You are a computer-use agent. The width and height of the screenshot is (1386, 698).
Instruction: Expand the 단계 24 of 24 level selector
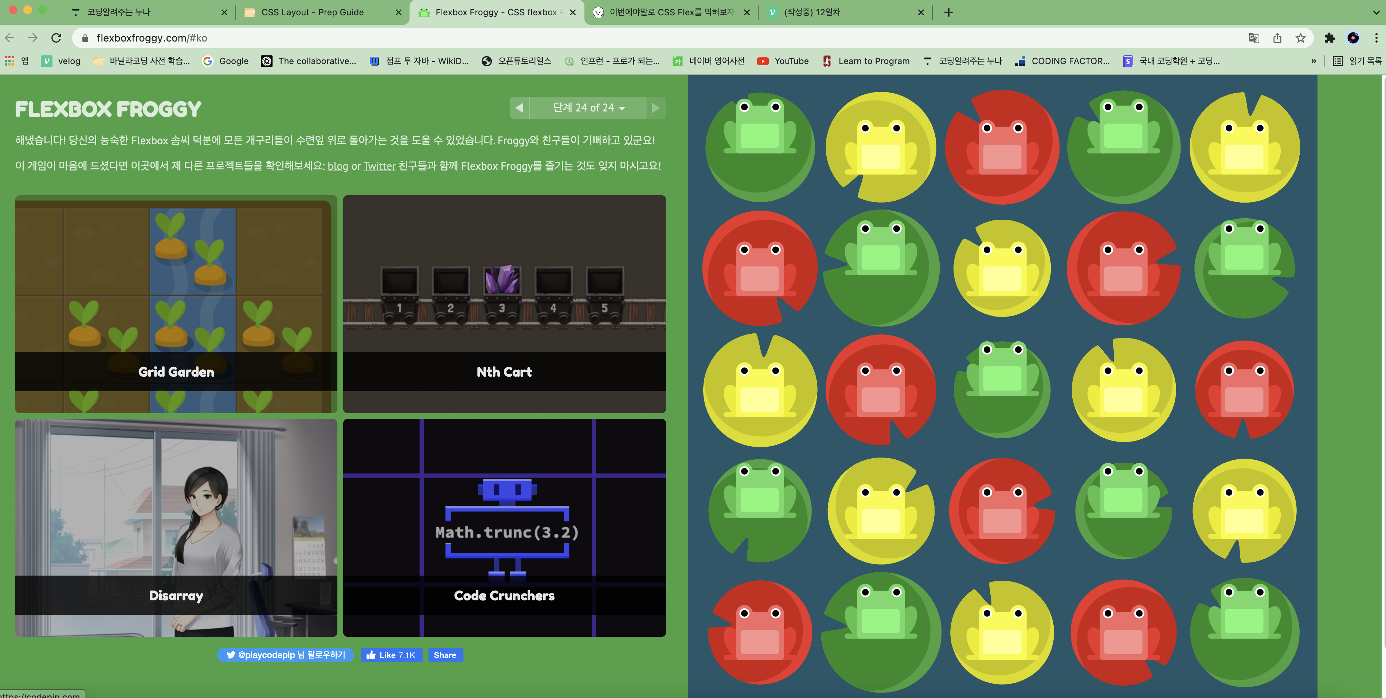click(588, 107)
